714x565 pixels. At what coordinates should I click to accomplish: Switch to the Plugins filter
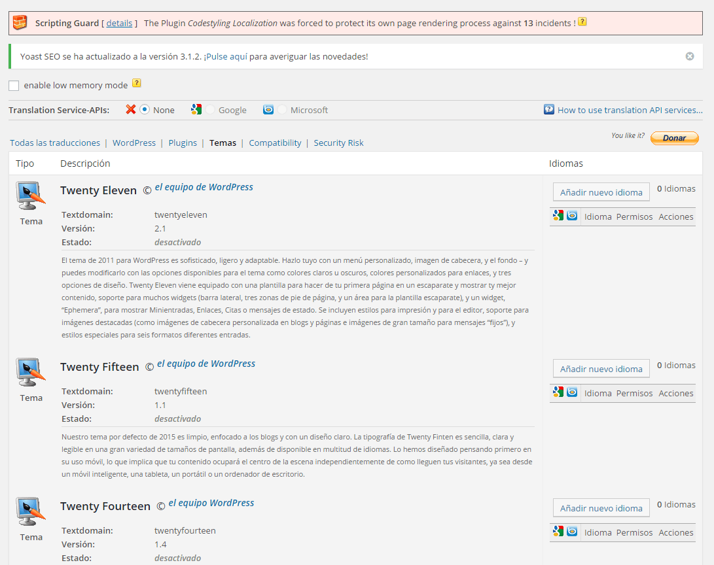[x=183, y=143]
